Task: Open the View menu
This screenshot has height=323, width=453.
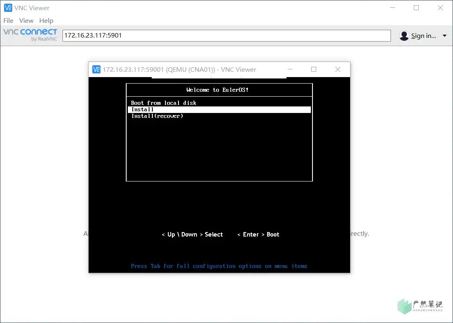Action: pyautogui.click(x=26, y=20)
